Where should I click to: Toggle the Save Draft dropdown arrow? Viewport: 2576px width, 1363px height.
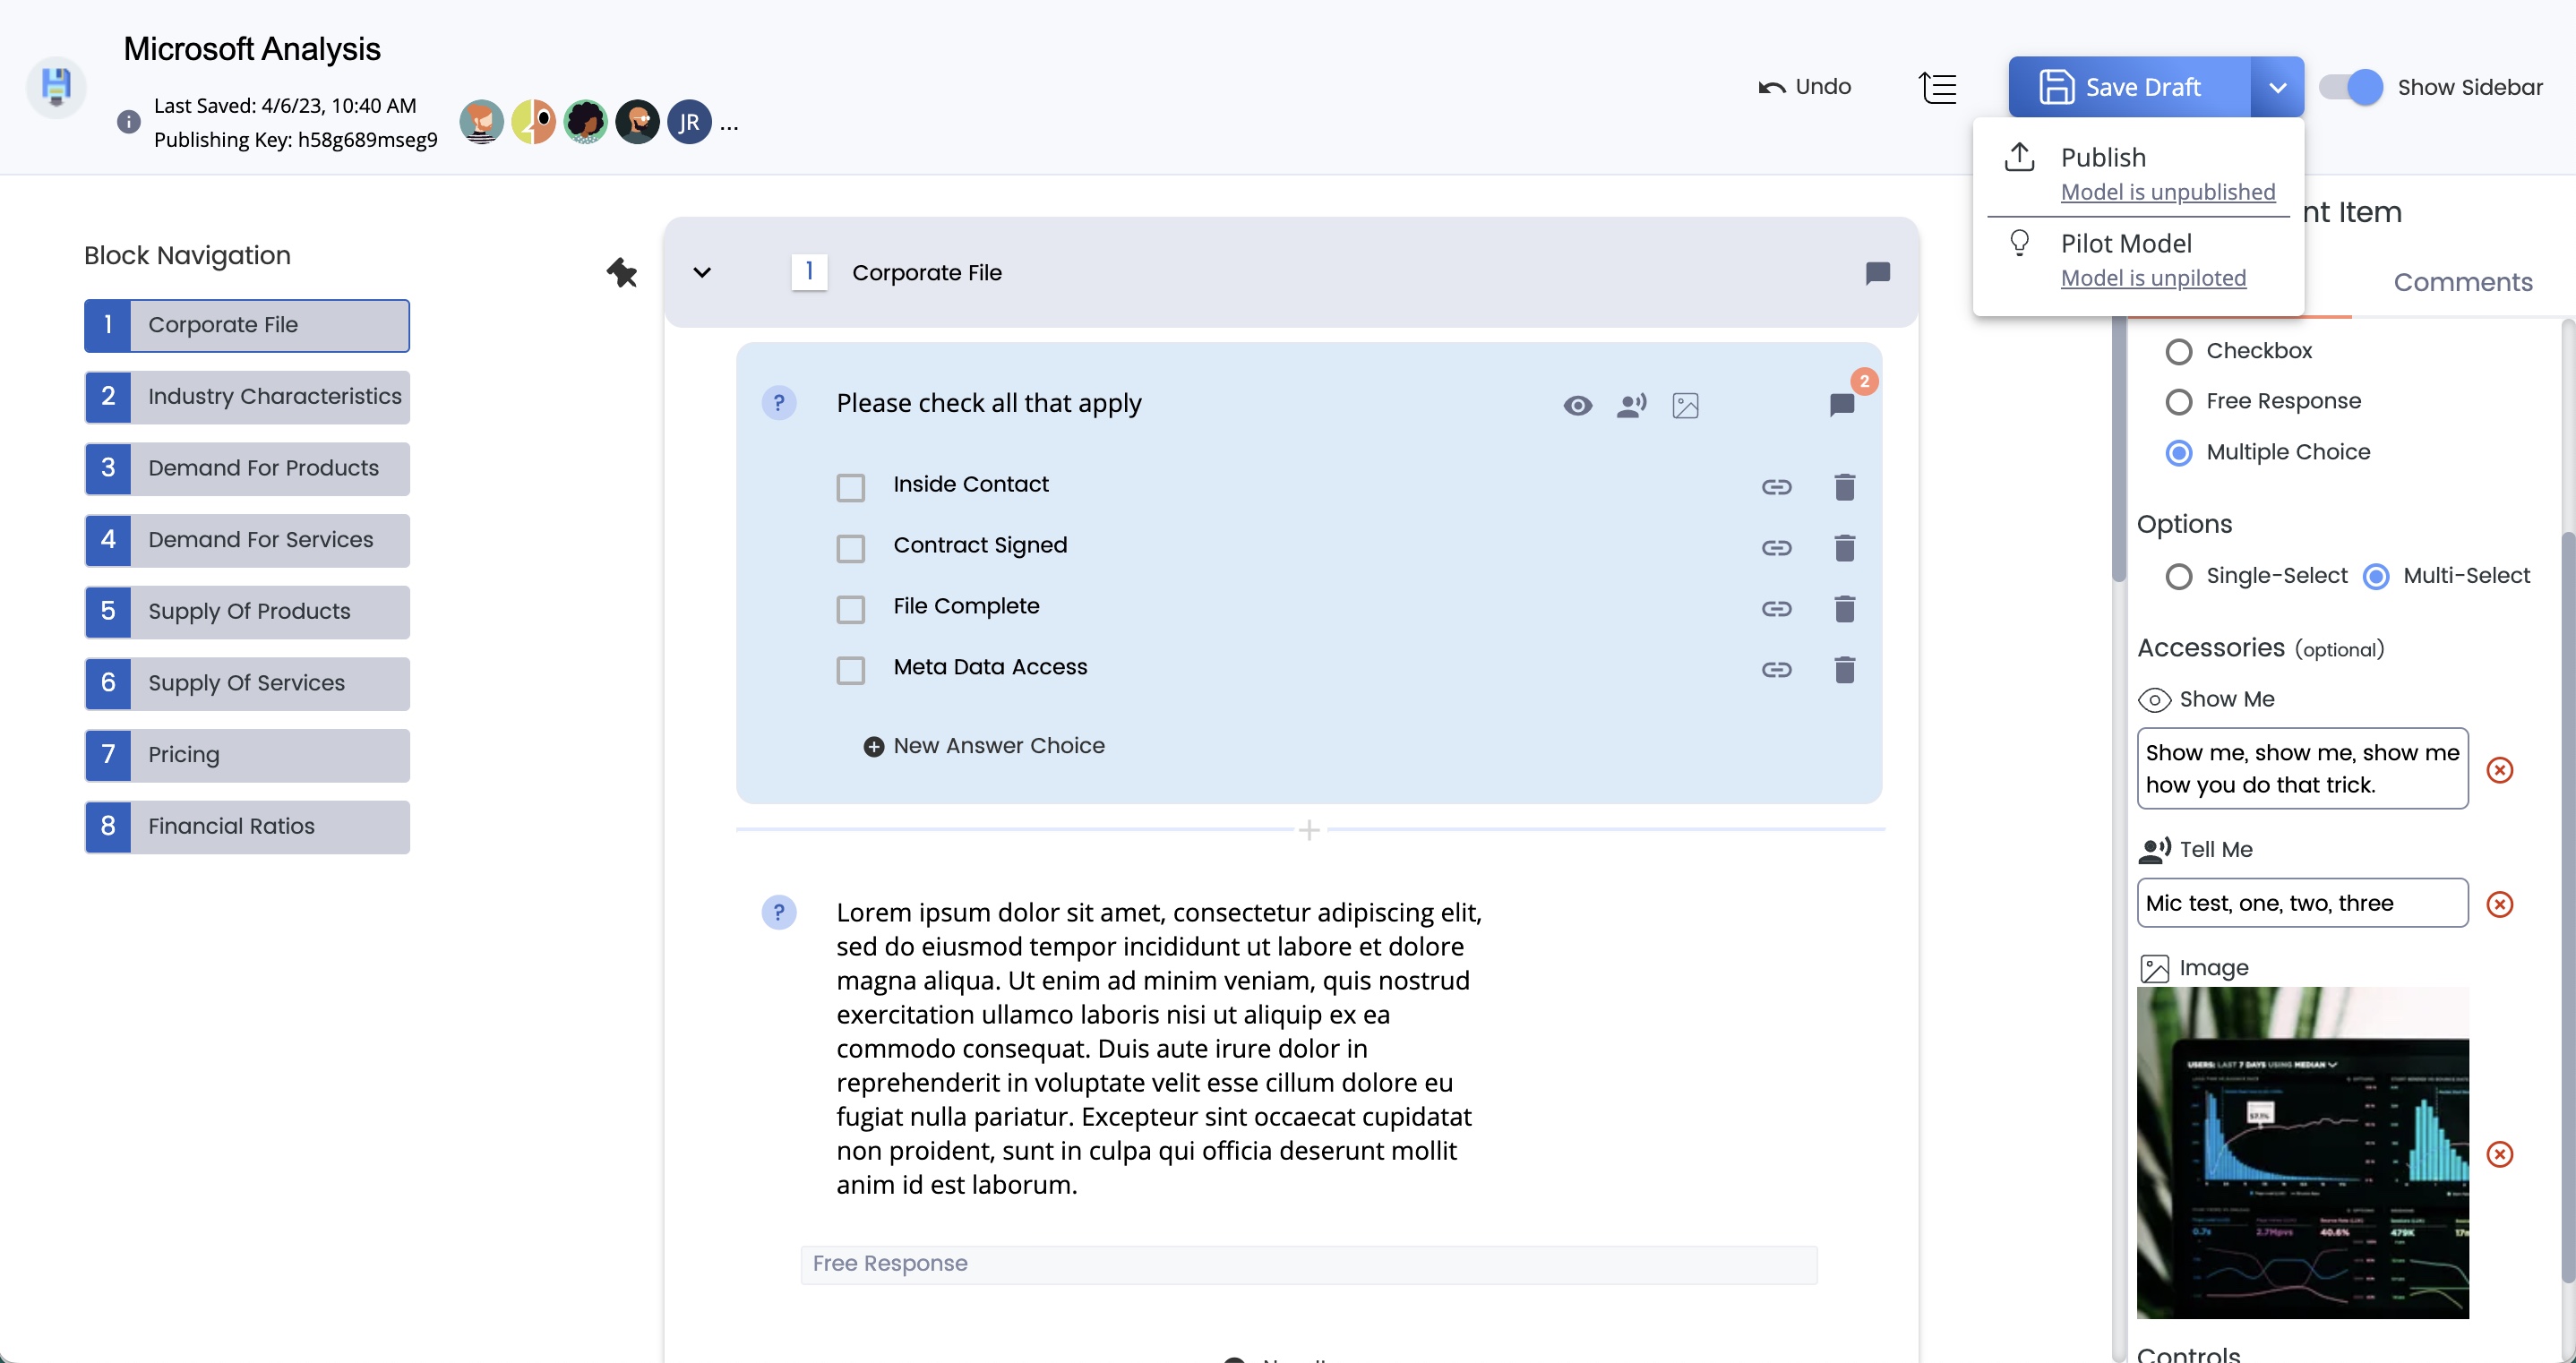(2277, 87)
